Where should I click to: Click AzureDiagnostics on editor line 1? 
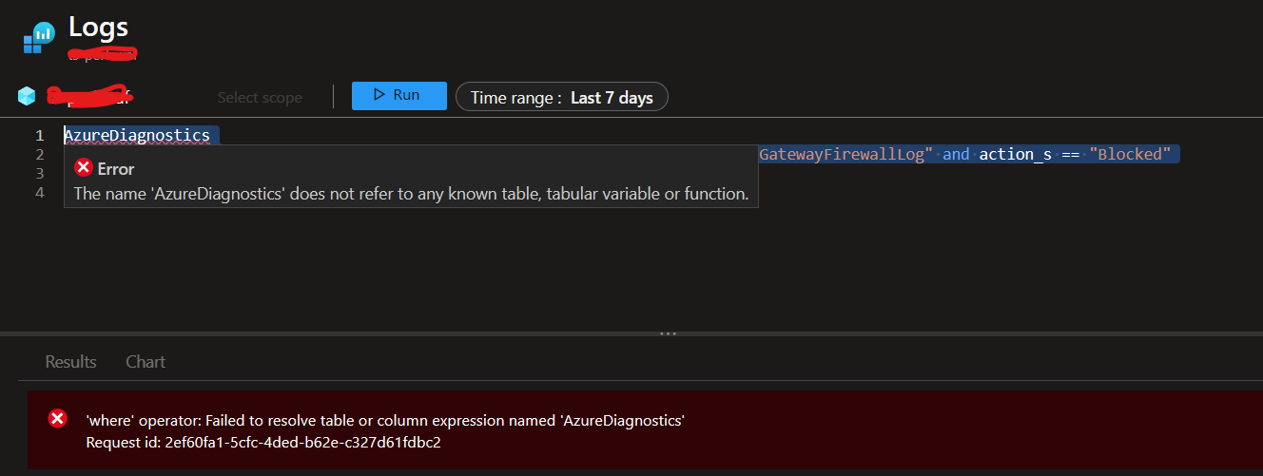point(137,136)
